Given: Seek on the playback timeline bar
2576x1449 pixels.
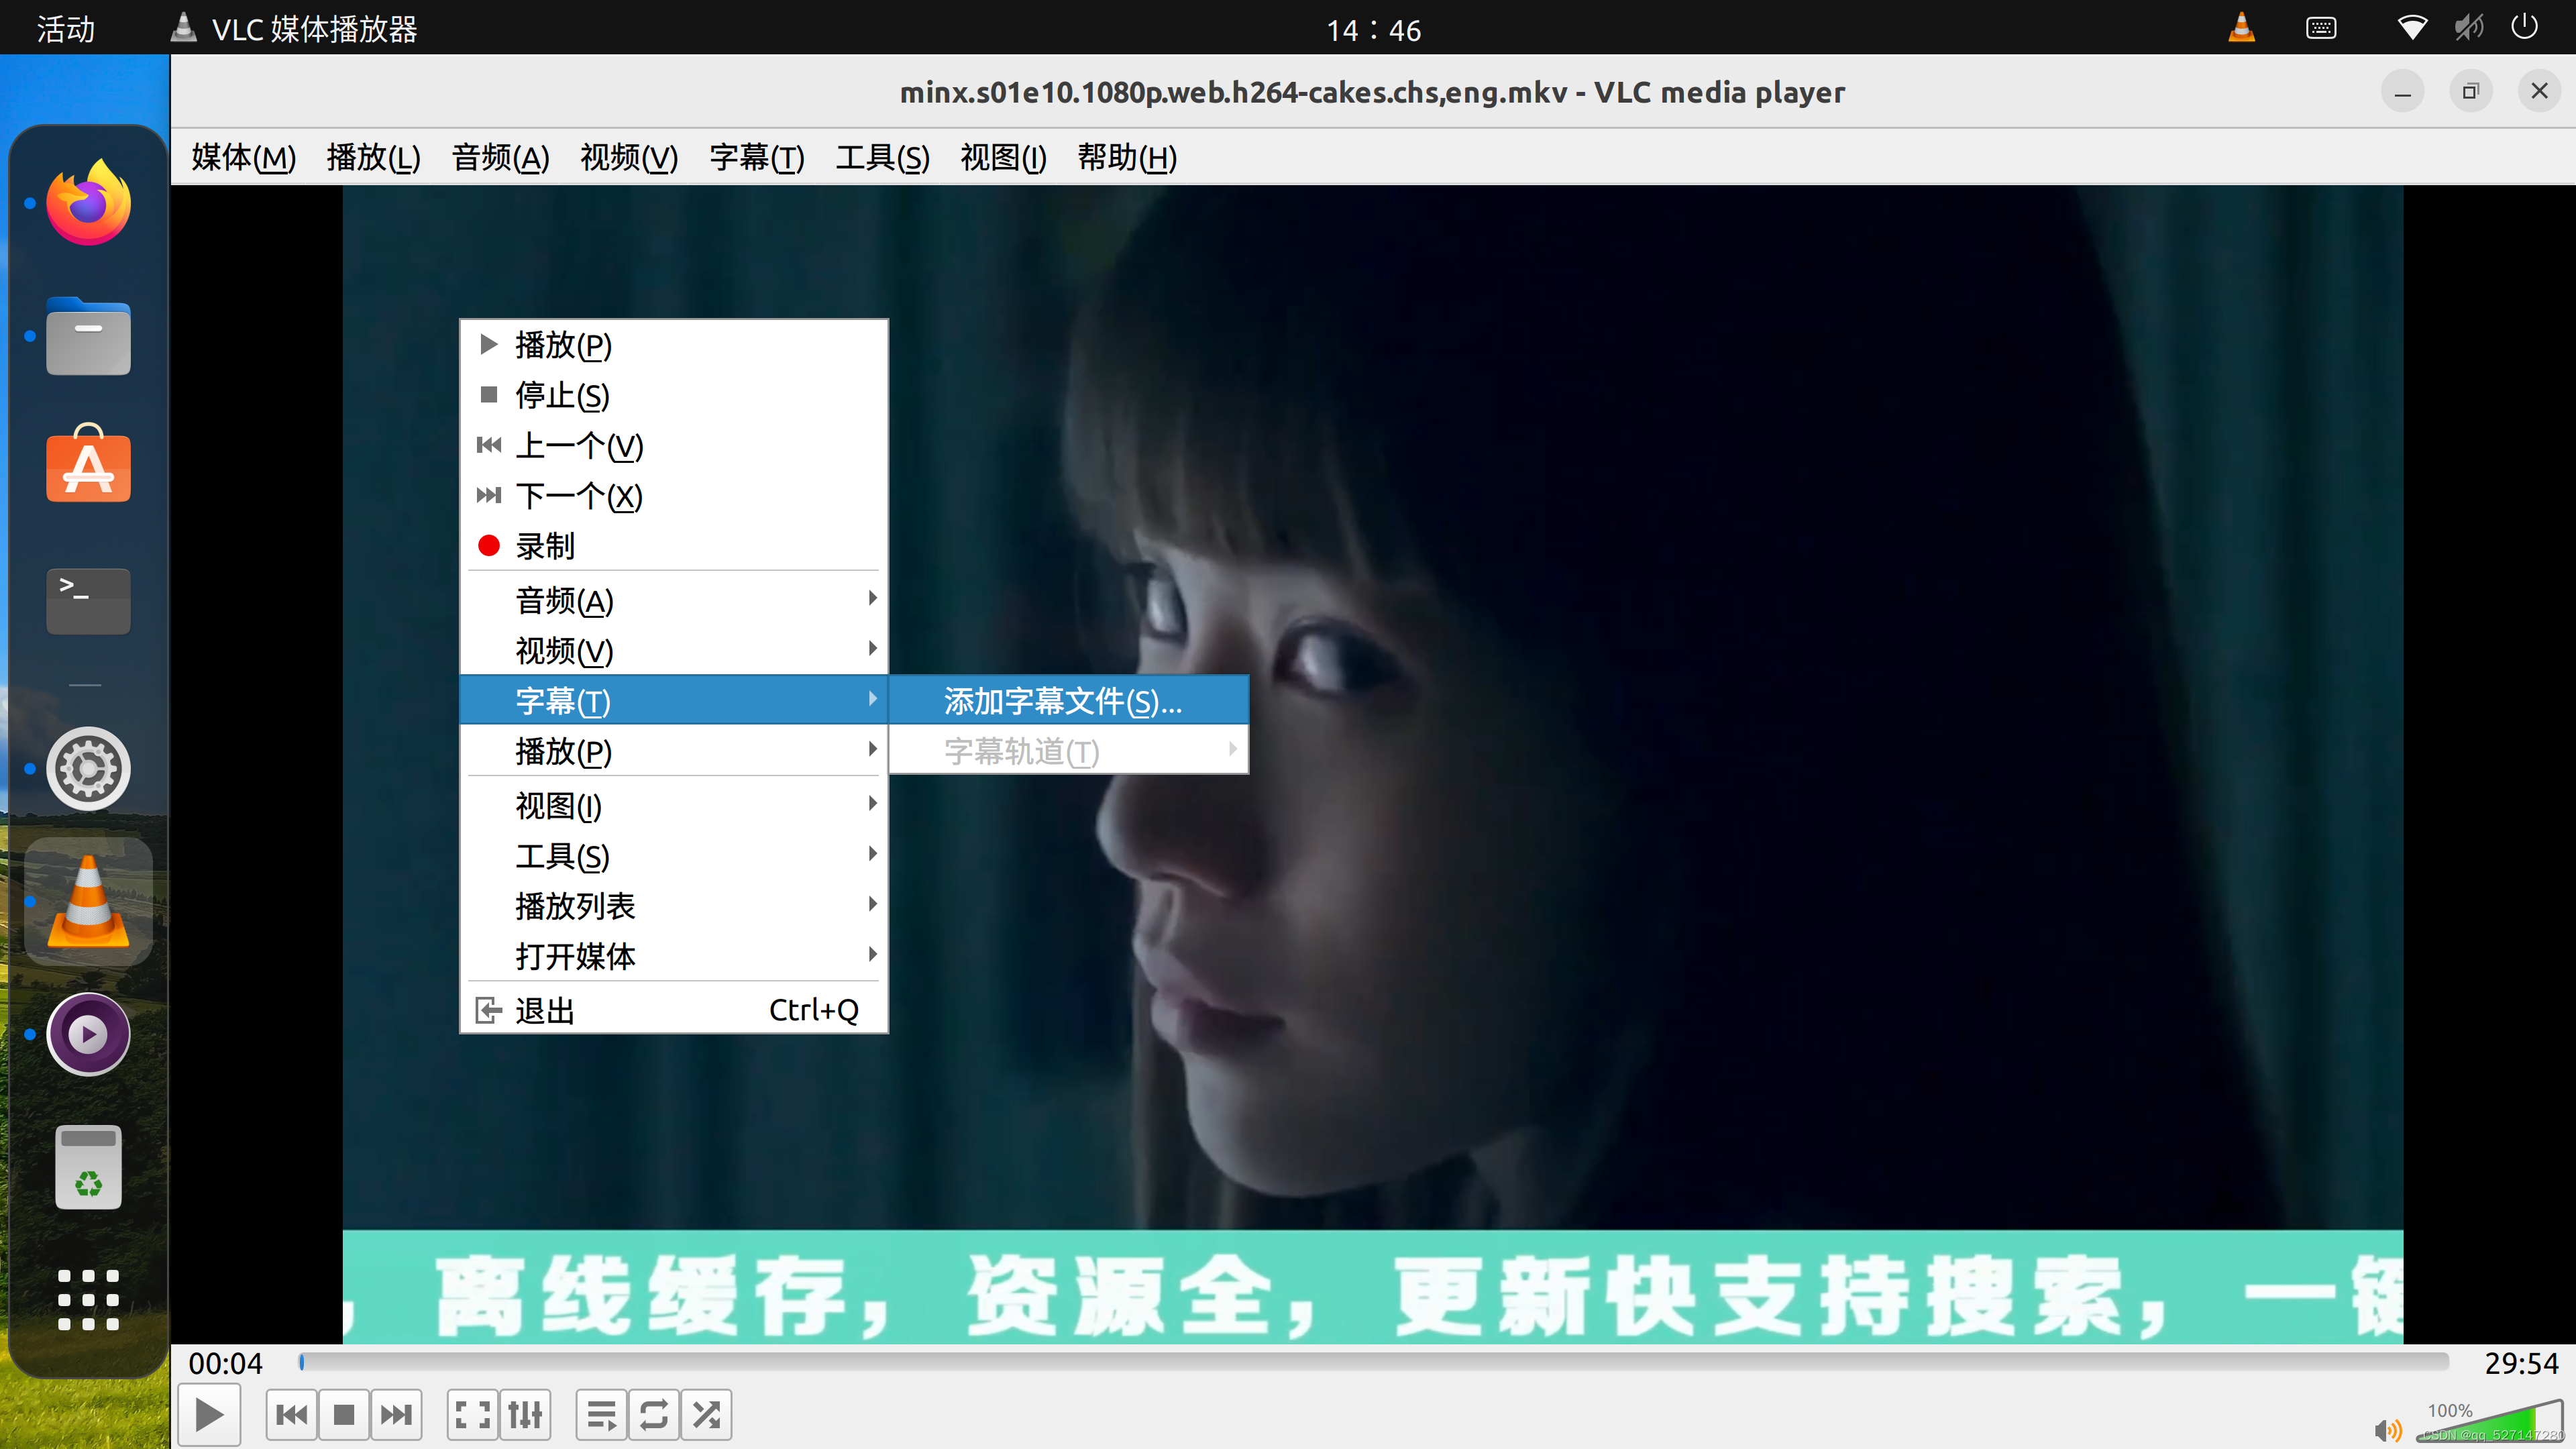Looking at the screenshot, I should click(1373, 1362).
